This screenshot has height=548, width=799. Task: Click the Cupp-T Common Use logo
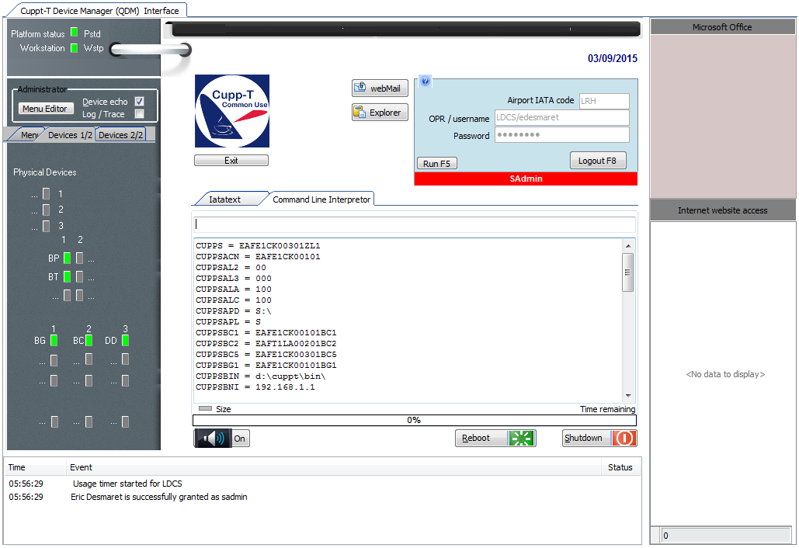coord(231,111)
